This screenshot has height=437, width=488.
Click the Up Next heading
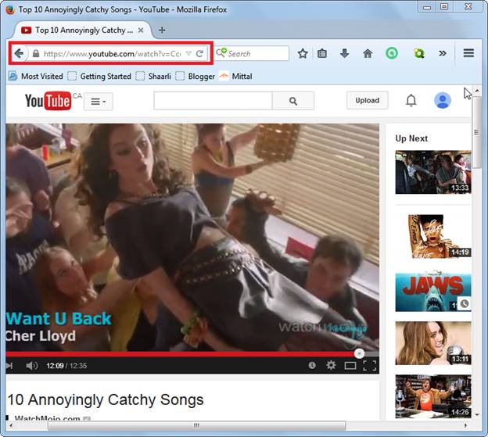click(411, 138)
